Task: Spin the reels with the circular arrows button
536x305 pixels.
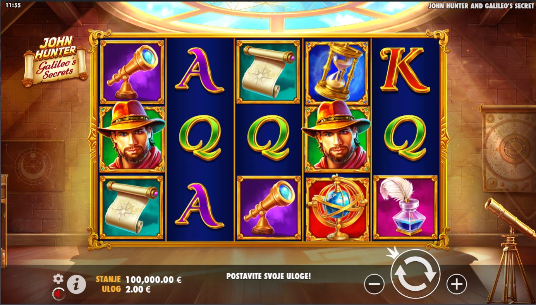Action: [x=415, y=274]
